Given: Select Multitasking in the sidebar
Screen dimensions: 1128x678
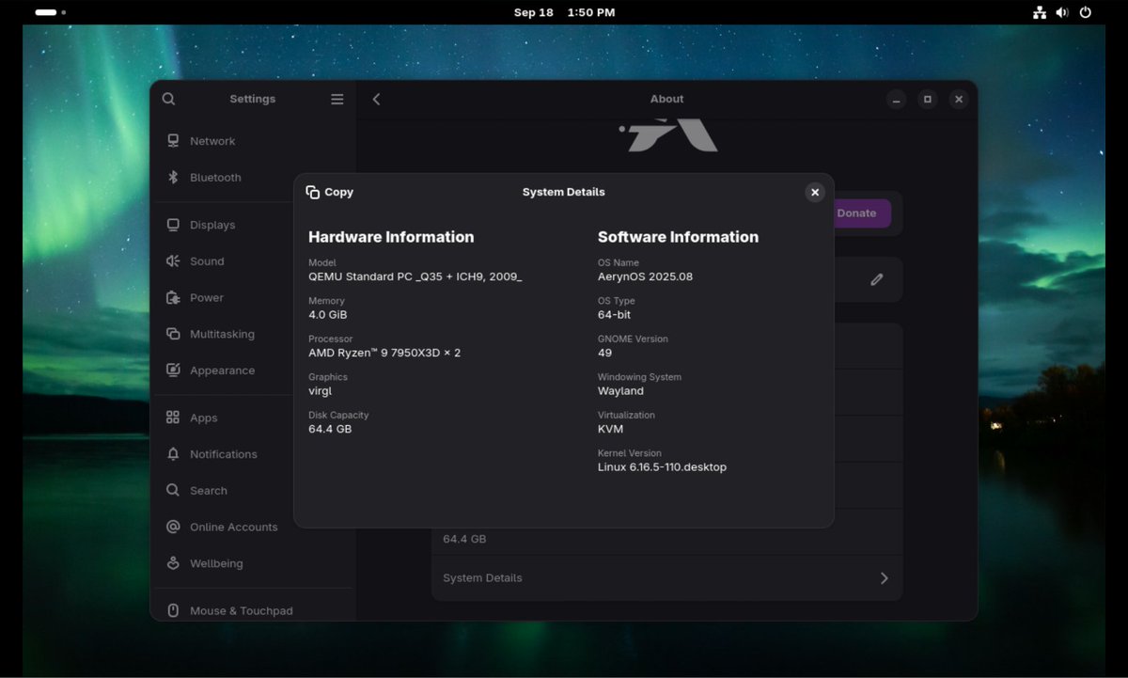Looking at the screenshot, I should tap(253, 334).
